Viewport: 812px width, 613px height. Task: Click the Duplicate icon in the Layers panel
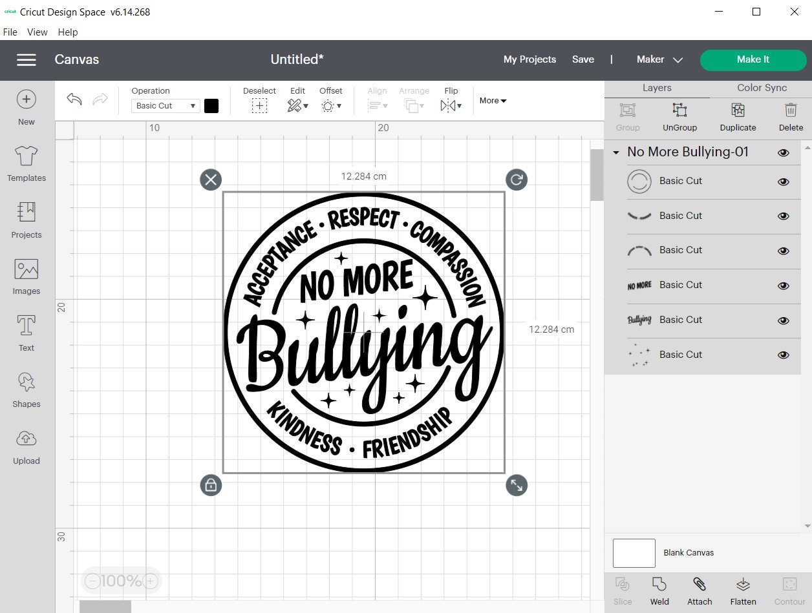[737, 116]
